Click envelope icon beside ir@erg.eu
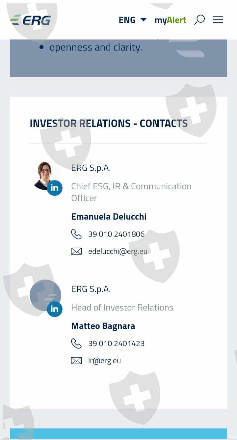The width and height of the screenshot is (237, 440). coord(76,361)
